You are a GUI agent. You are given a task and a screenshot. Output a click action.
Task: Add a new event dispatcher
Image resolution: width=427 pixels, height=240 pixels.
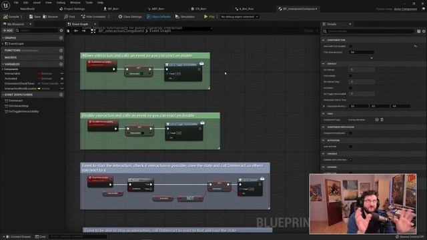pos(61,95)
